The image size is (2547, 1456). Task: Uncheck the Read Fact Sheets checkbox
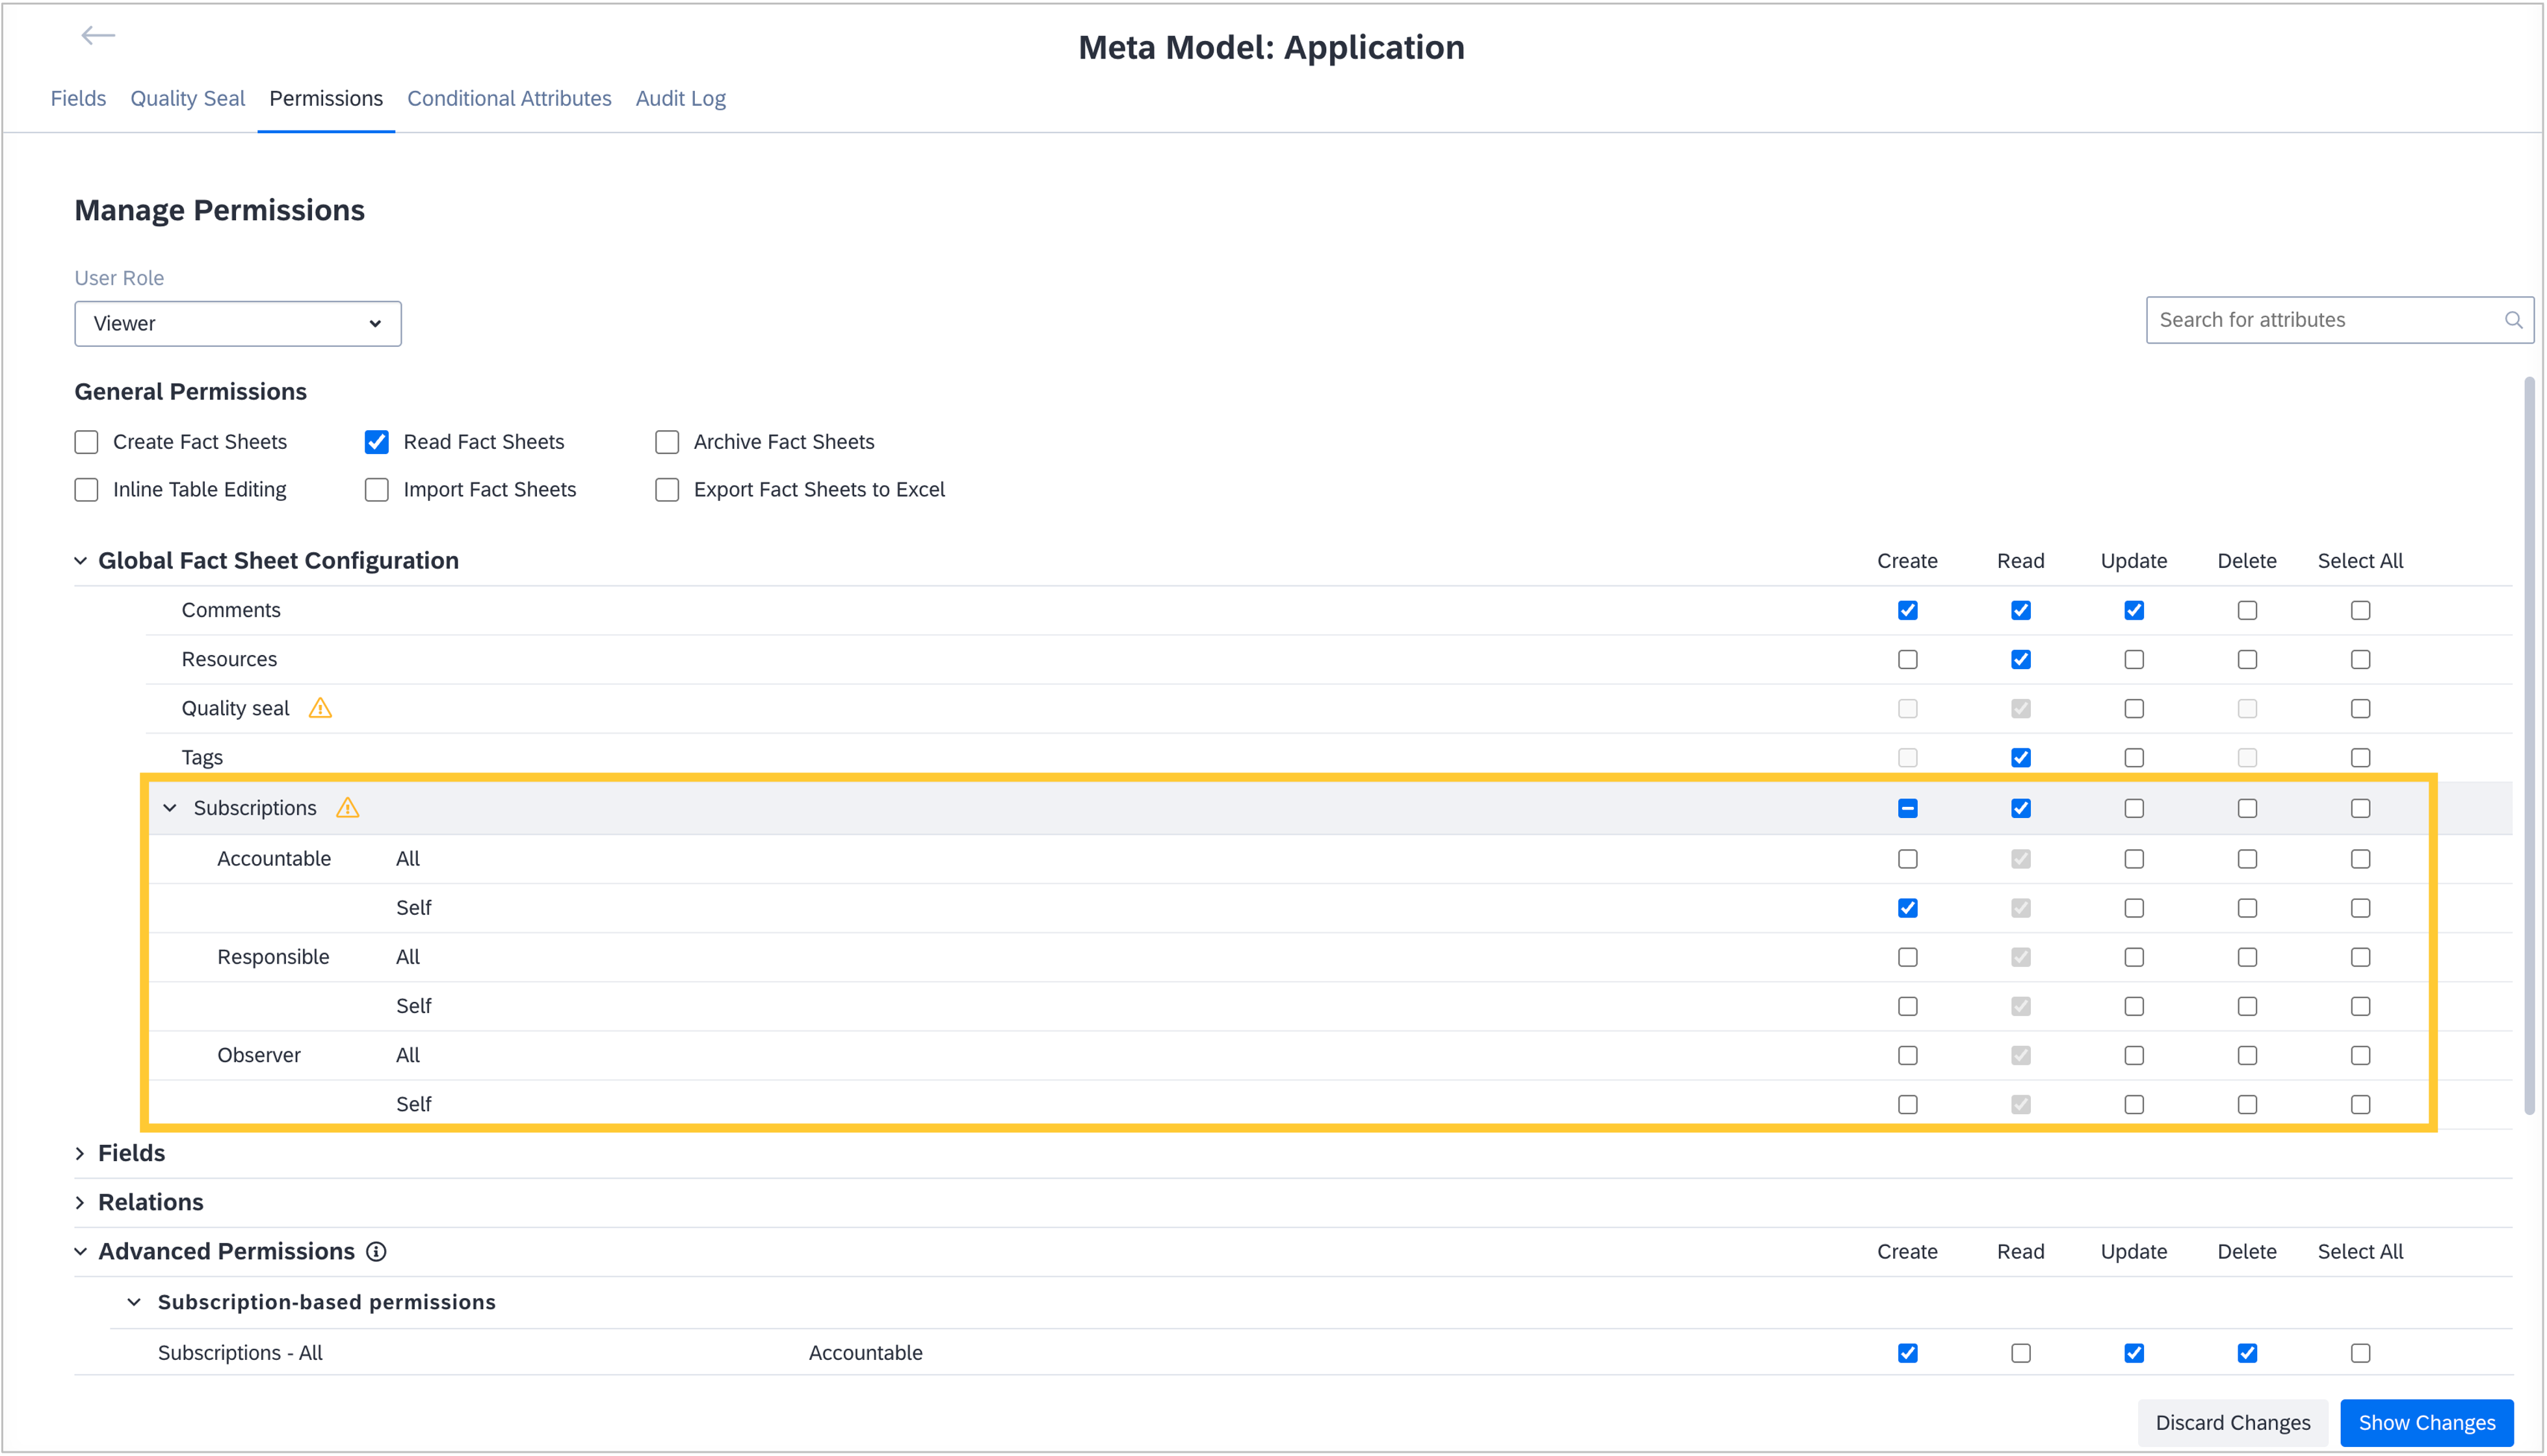tap(376, 442)
